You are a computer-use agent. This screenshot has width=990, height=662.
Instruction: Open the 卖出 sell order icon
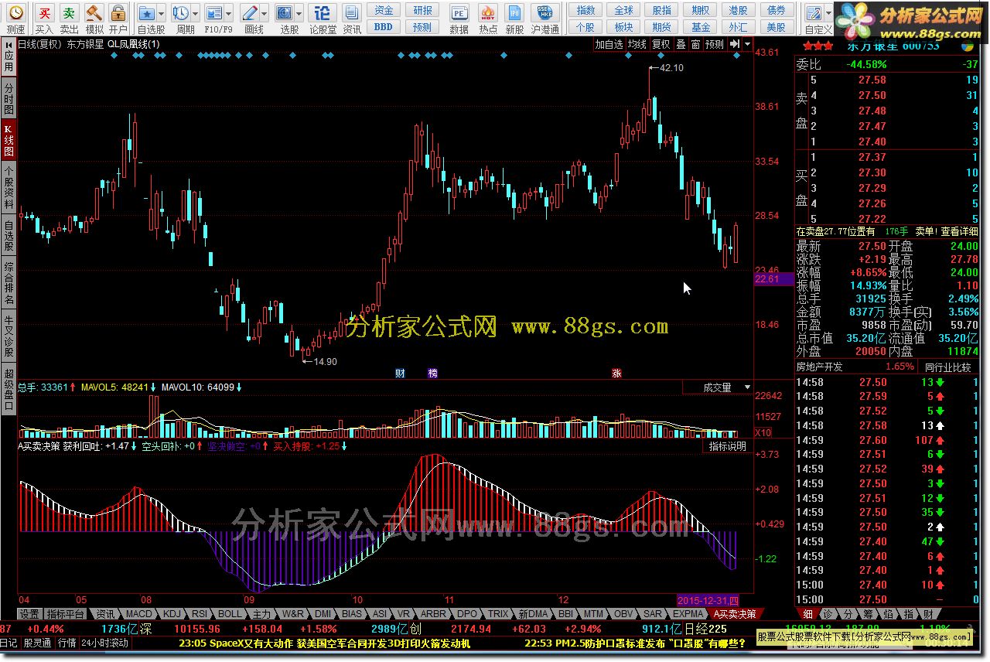coord(70,13)
